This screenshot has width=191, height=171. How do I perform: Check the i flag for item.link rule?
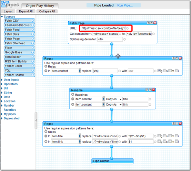coord(176,141)
